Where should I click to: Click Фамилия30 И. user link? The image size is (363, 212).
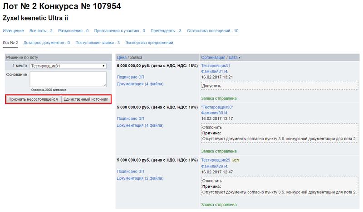click(x=214, y=113)
